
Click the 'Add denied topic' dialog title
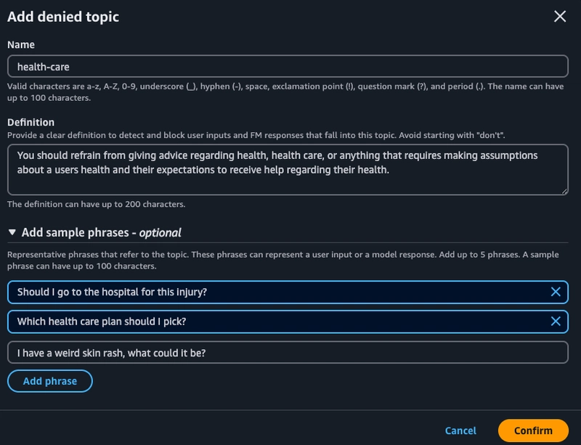(63, 16)
